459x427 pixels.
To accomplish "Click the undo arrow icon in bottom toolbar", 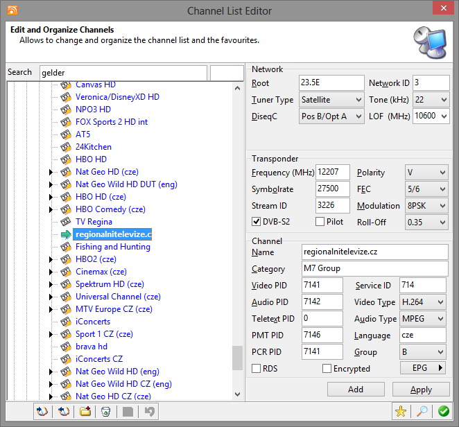I will [x=148, y=412].
